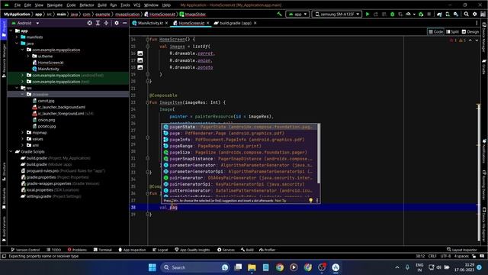Open the app run configuration dropdown
The image size is (488, 275).
click(297, 14)
